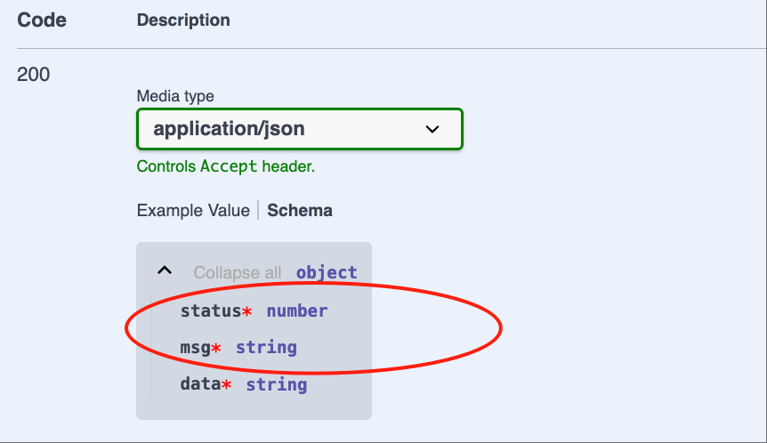Click the string type beside data

277,385
